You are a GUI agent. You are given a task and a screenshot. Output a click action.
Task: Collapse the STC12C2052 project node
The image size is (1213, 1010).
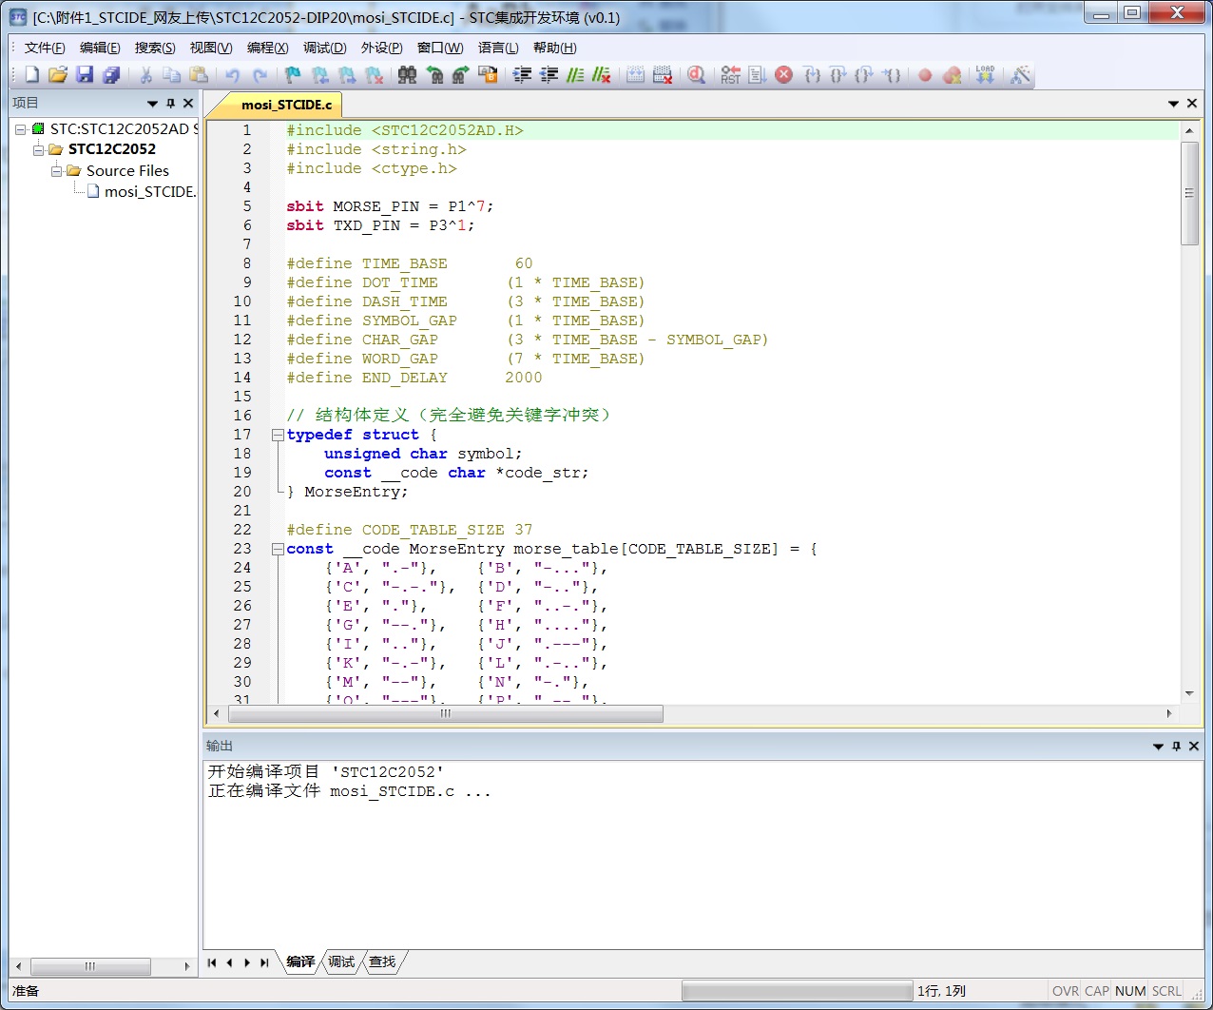tap(39, 149)
